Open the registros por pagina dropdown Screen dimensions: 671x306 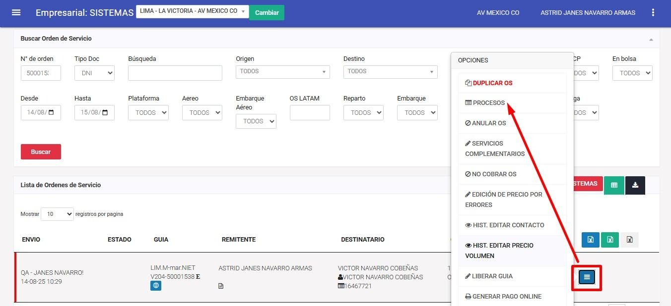[57, 214]
